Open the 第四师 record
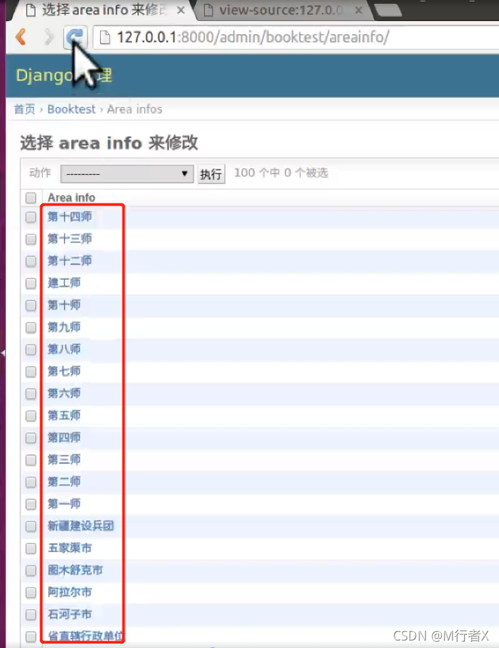 coord(64,438)
